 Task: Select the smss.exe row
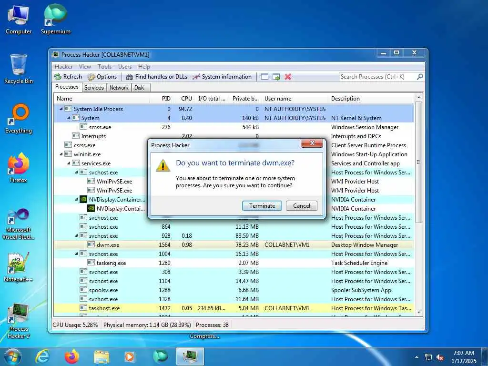pyautogui.click(x=234, y=127)
